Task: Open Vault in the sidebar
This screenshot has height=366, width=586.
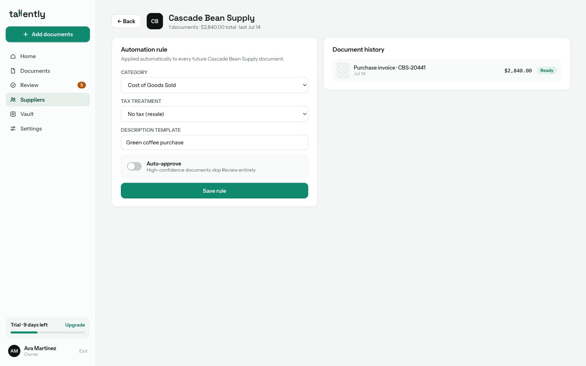Action: (48, 114)
